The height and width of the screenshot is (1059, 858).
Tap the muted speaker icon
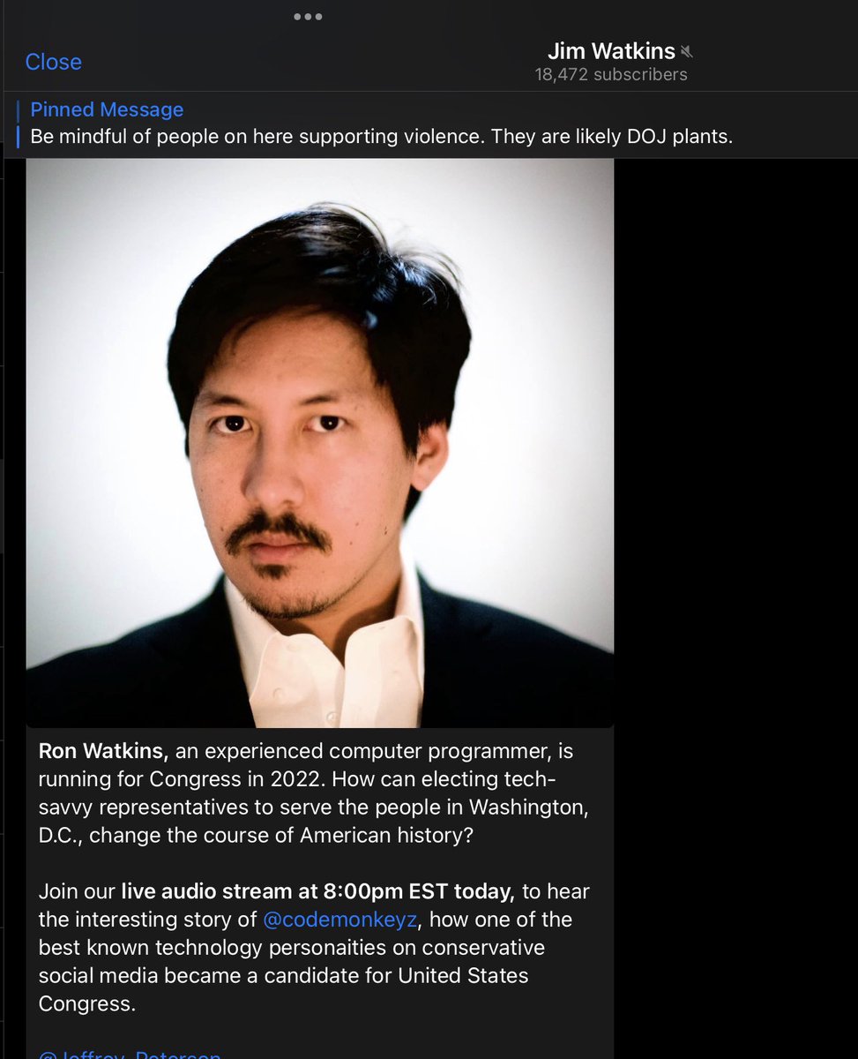pos(687,52)
